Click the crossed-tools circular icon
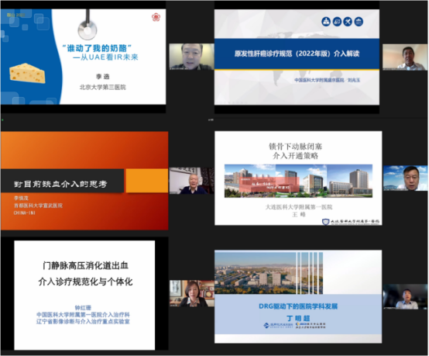429x356 pixels. 348,22
